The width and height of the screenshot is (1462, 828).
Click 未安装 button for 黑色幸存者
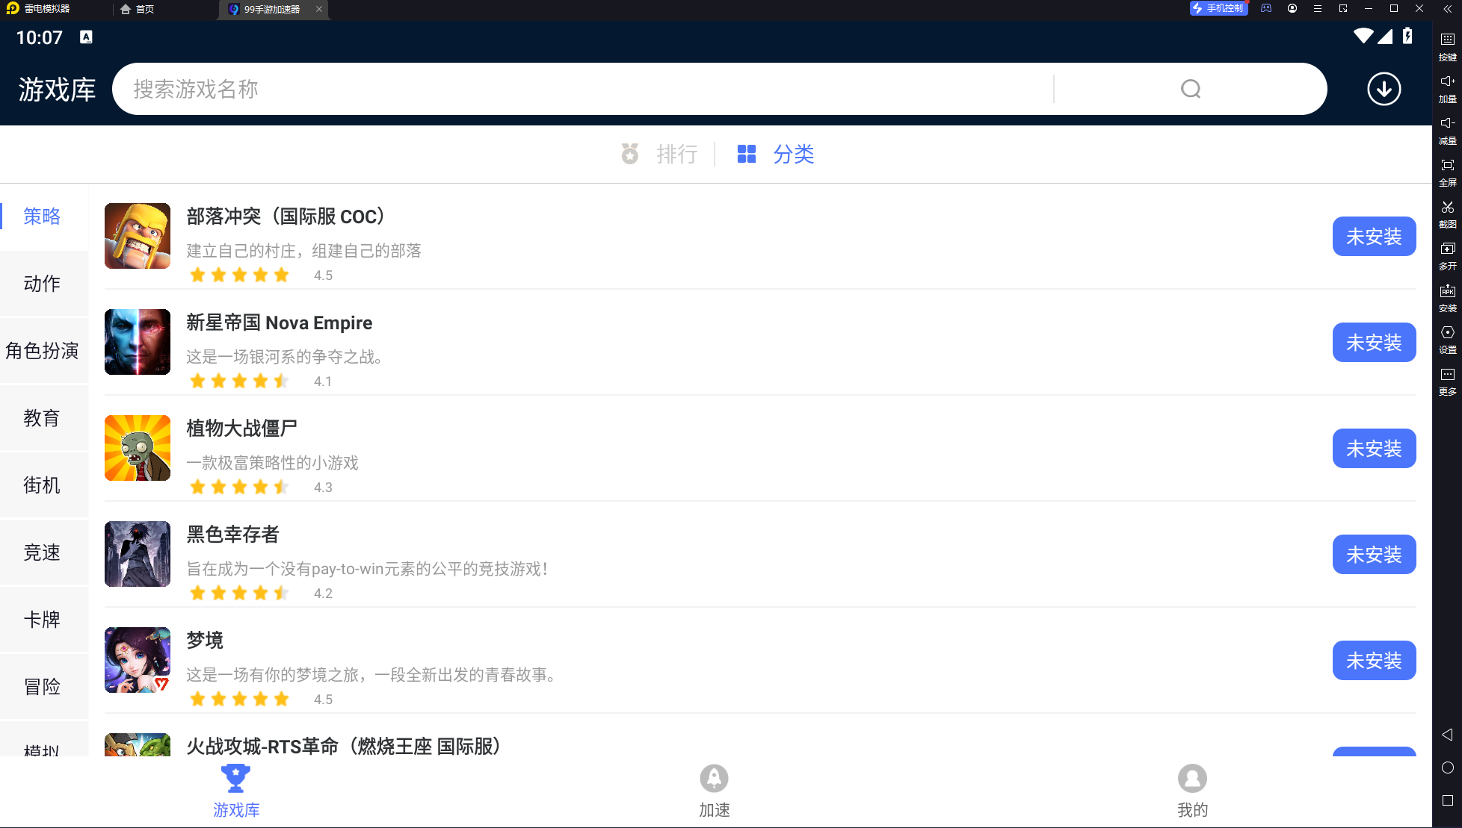(x=1374, y=554)
